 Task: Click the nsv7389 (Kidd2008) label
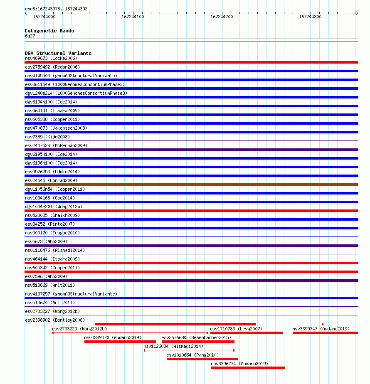[x=47, y=137]
